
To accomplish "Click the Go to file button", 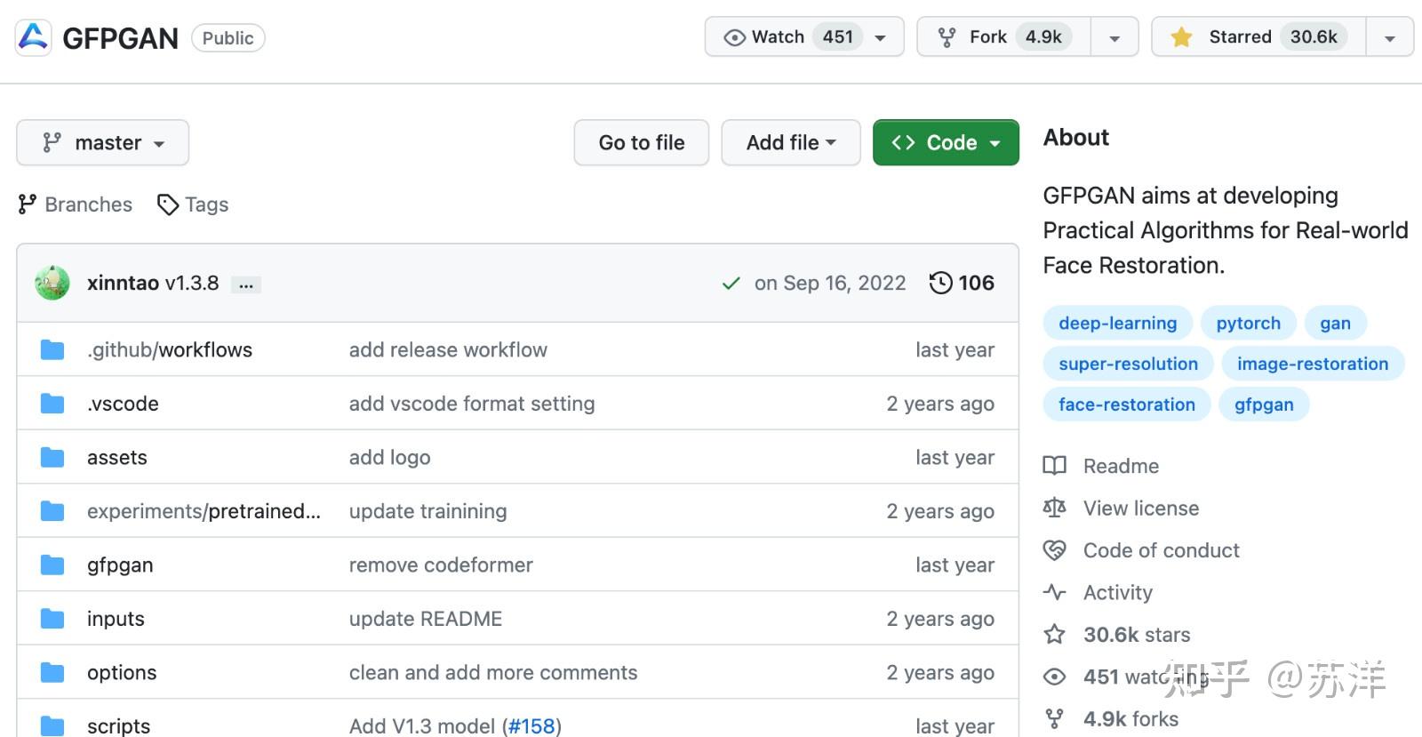I will tap(641, 142).
